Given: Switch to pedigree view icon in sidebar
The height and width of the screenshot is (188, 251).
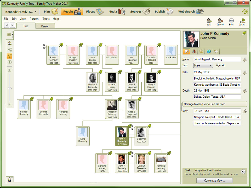Looking at the screenshot, I should point(10,49).
